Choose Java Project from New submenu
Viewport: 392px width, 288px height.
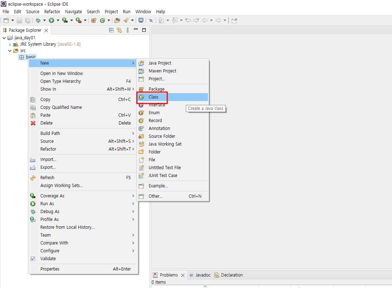[x=173, y=63]
